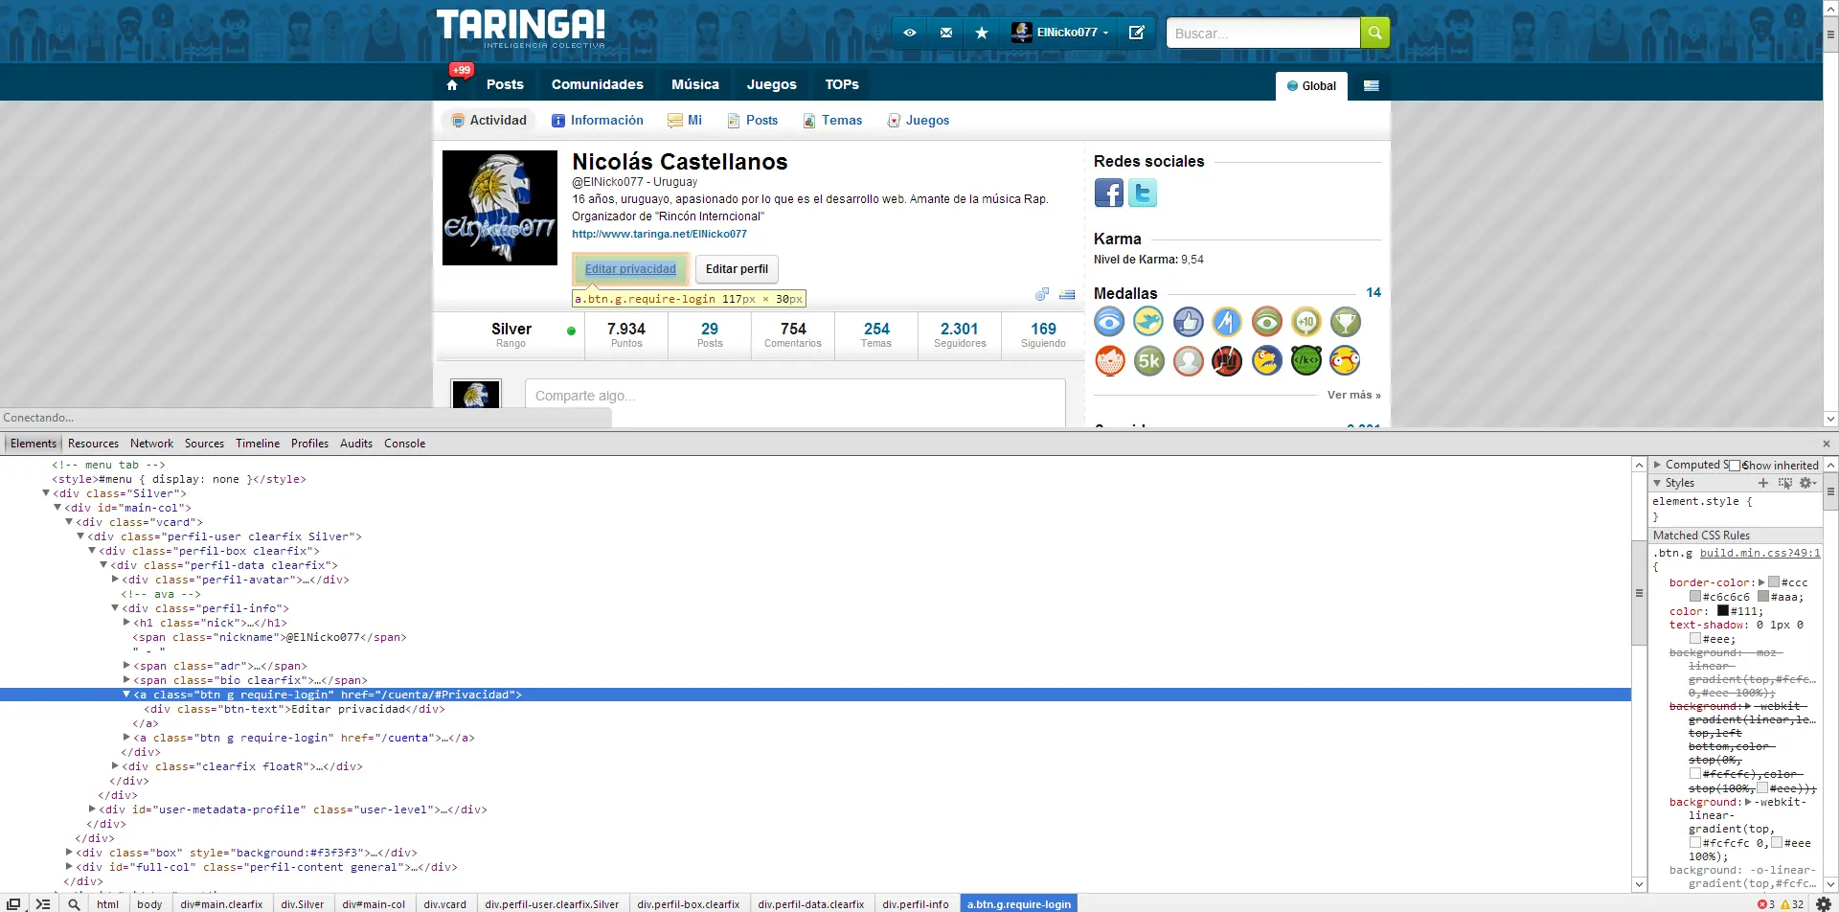Screen dimensions: 1839x912
Task: Select the Twitter bird medal
Action: click(1148, 322)
